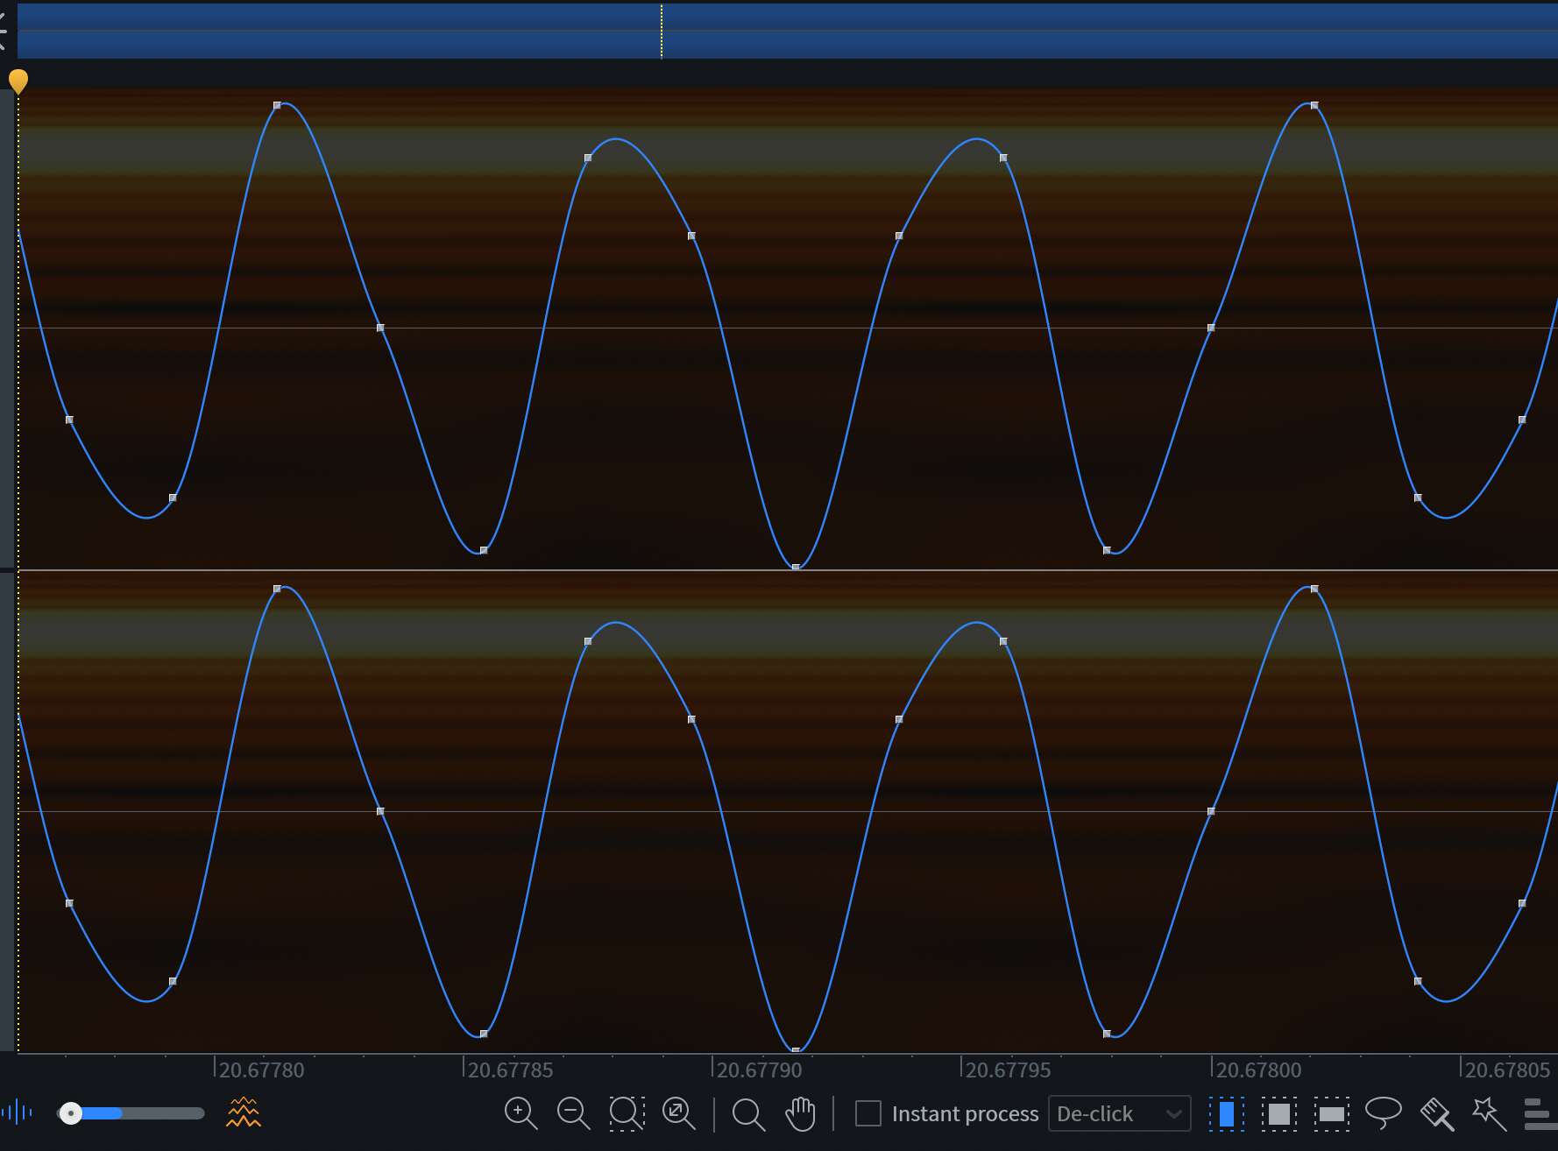Open the De-click mode dropdown
Viewport: 1558px width, 1151px height.
point(1119,1113)
